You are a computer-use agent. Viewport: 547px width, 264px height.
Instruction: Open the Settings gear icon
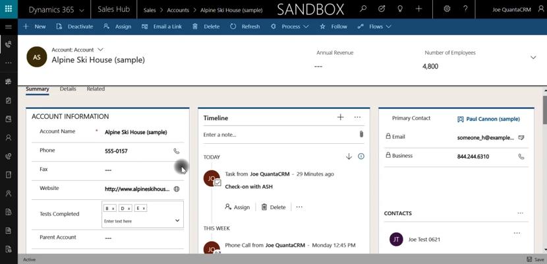tap(447, 9)
